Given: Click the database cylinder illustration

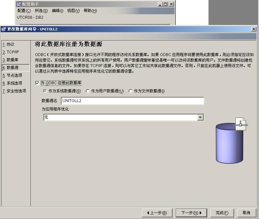Looking at the screenshot, I should [x=230, y=143].
